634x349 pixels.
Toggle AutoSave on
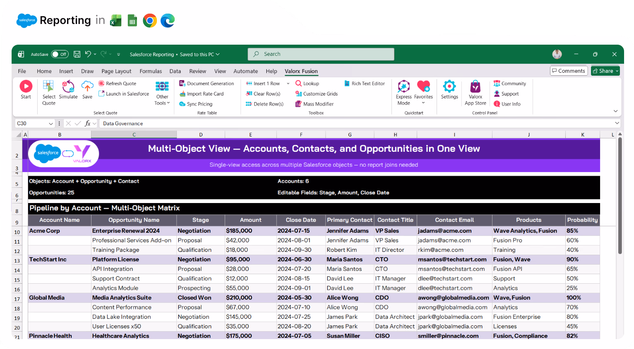59,54
